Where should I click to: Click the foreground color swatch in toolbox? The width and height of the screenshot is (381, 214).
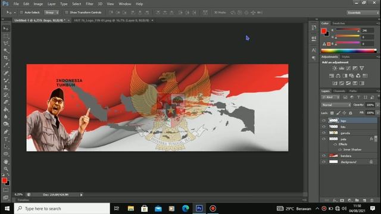(4, 181)
